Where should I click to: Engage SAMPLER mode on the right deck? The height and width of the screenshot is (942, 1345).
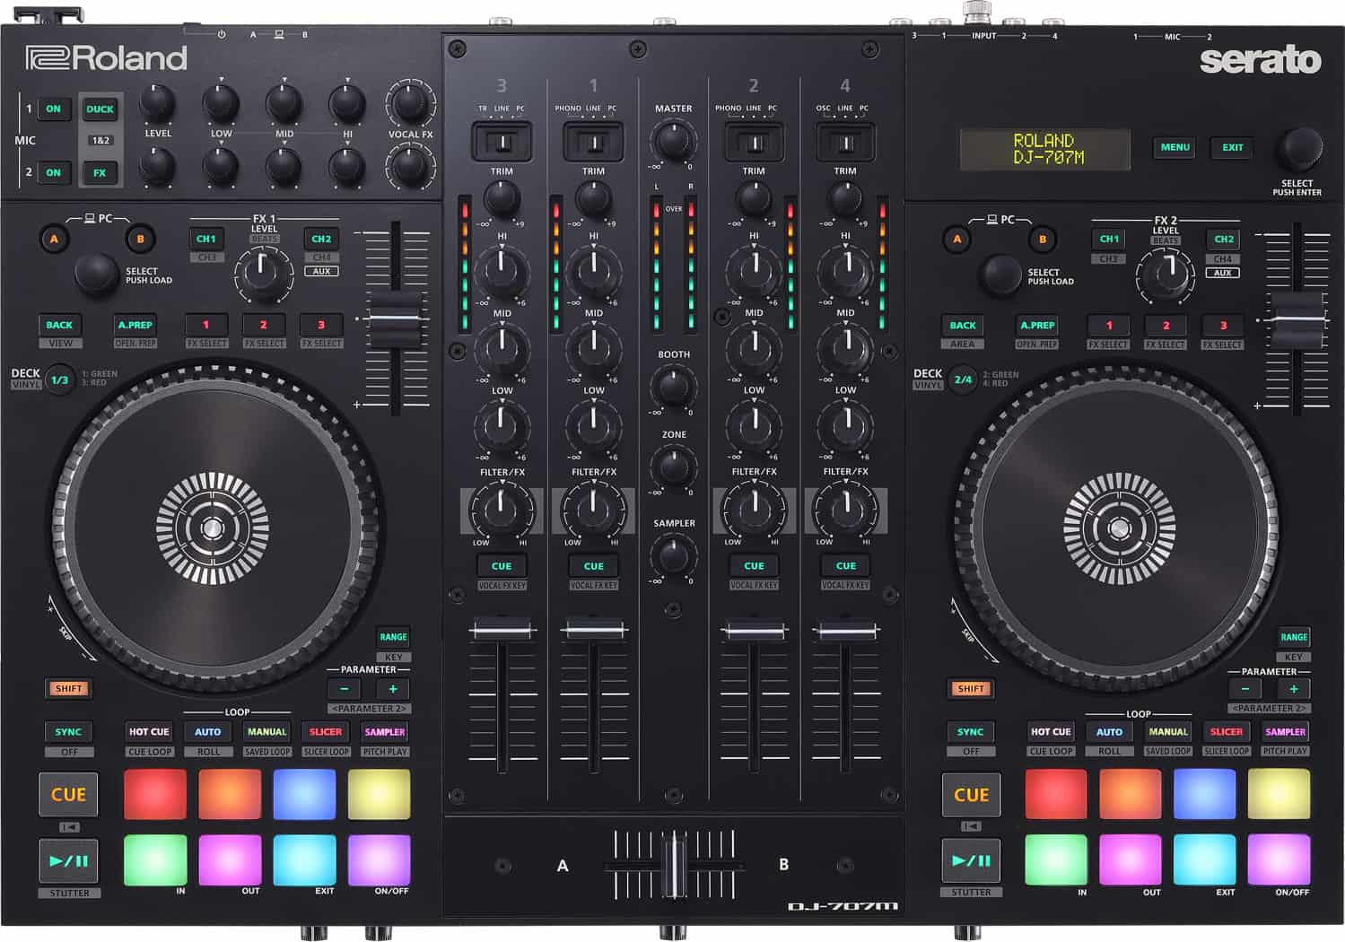point(1284,731)
